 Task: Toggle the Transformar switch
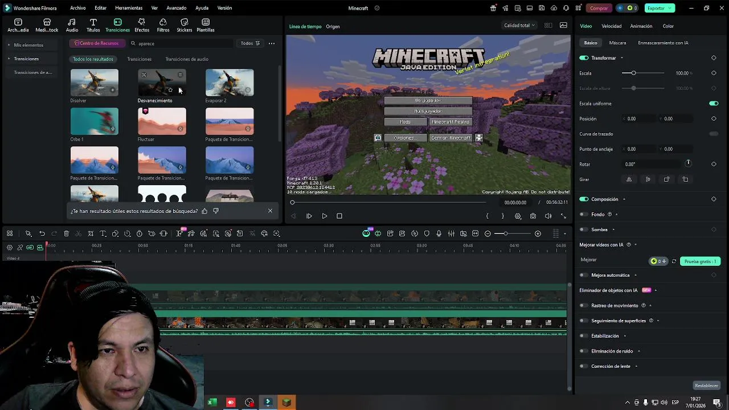(584, 58)
